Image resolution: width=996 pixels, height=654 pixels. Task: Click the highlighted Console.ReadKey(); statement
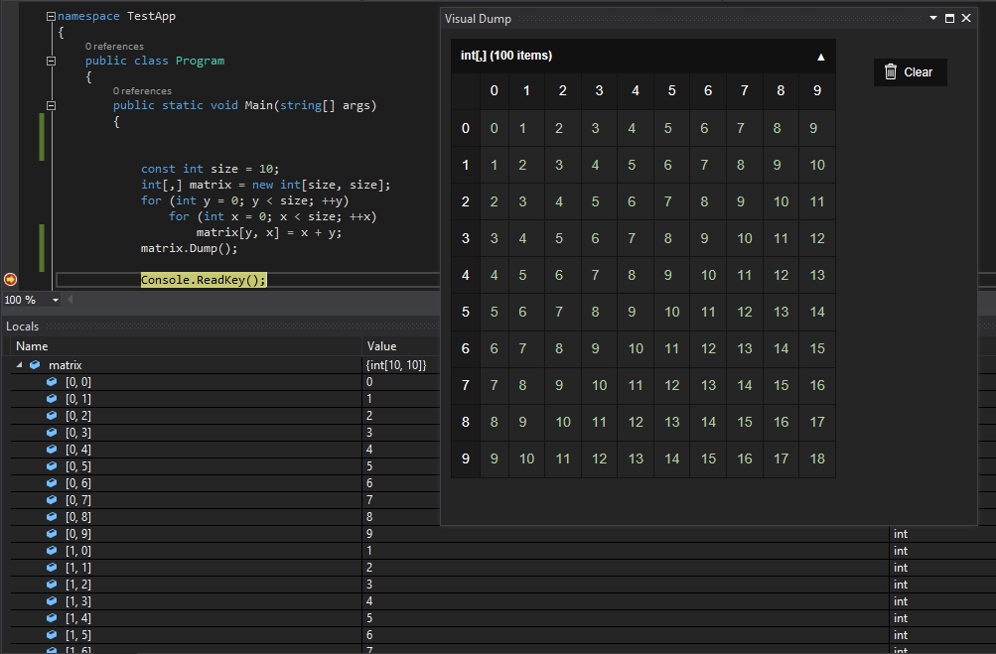click(204, 280)
